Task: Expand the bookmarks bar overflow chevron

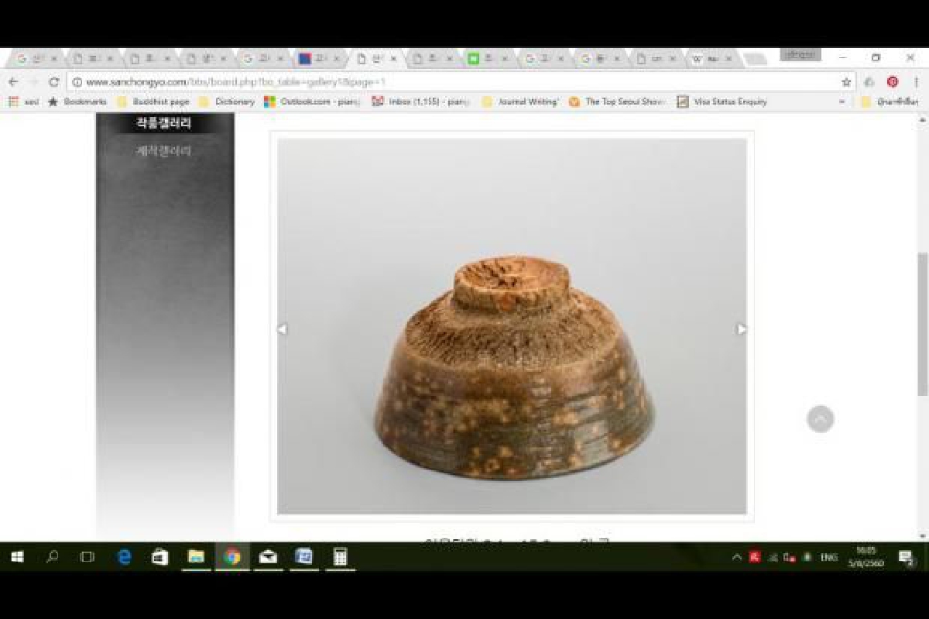Action: 842,101
